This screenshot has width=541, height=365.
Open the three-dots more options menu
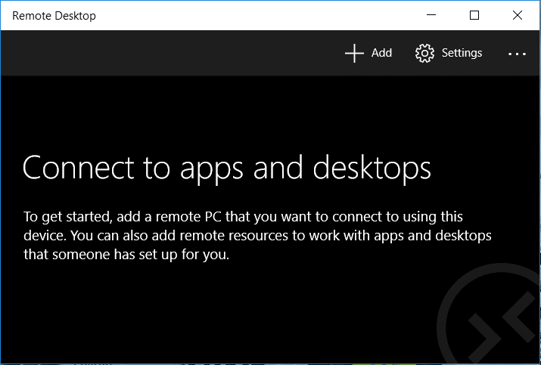(x=518, y=54)
